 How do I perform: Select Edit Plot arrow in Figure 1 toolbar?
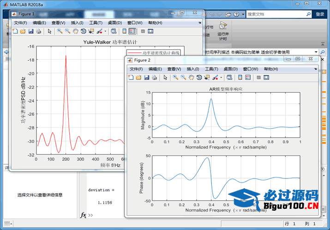point(50,31)
